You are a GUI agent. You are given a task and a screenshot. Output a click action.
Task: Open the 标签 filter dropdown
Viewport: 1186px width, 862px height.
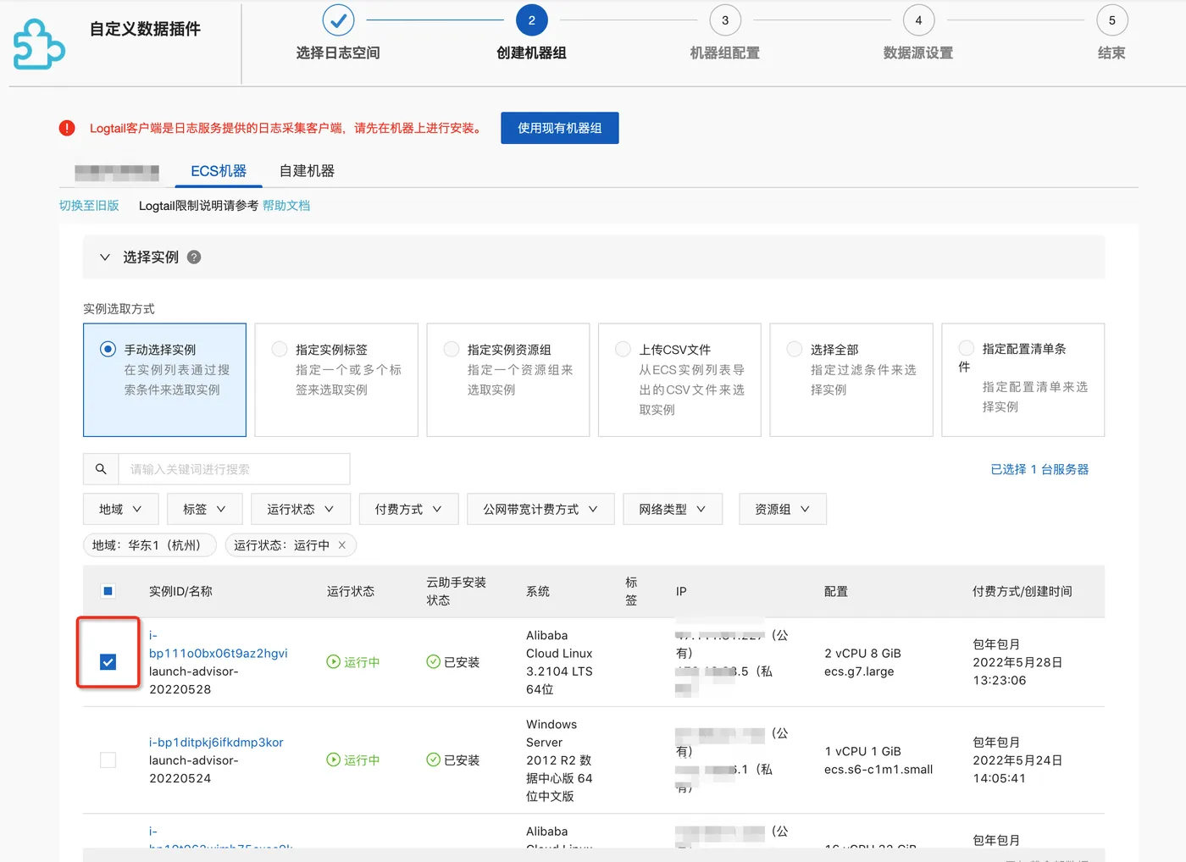tap(205, 509)
